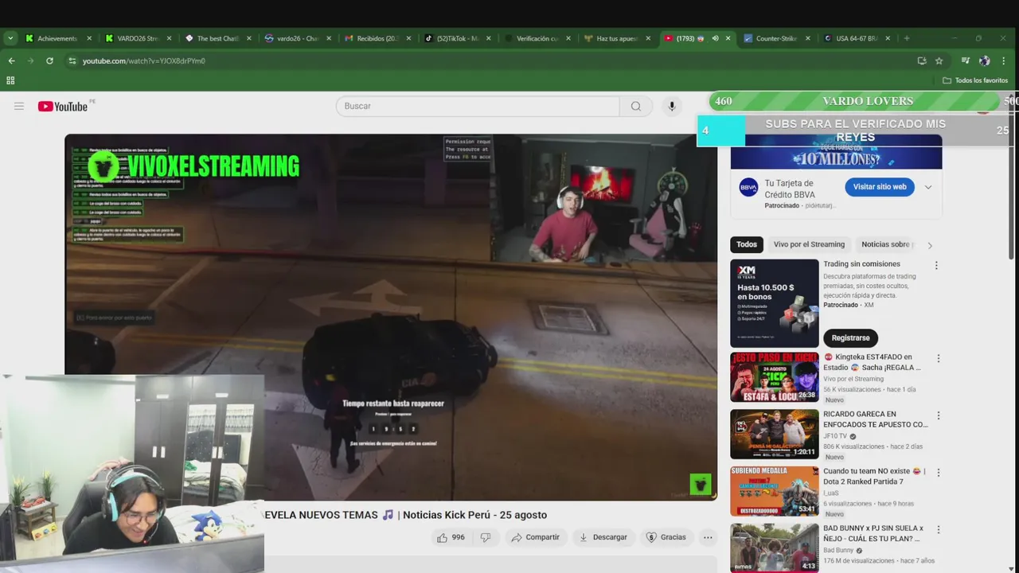
Task: Mute the YouTube tab via speaker icon
Action: coord(715,38)
